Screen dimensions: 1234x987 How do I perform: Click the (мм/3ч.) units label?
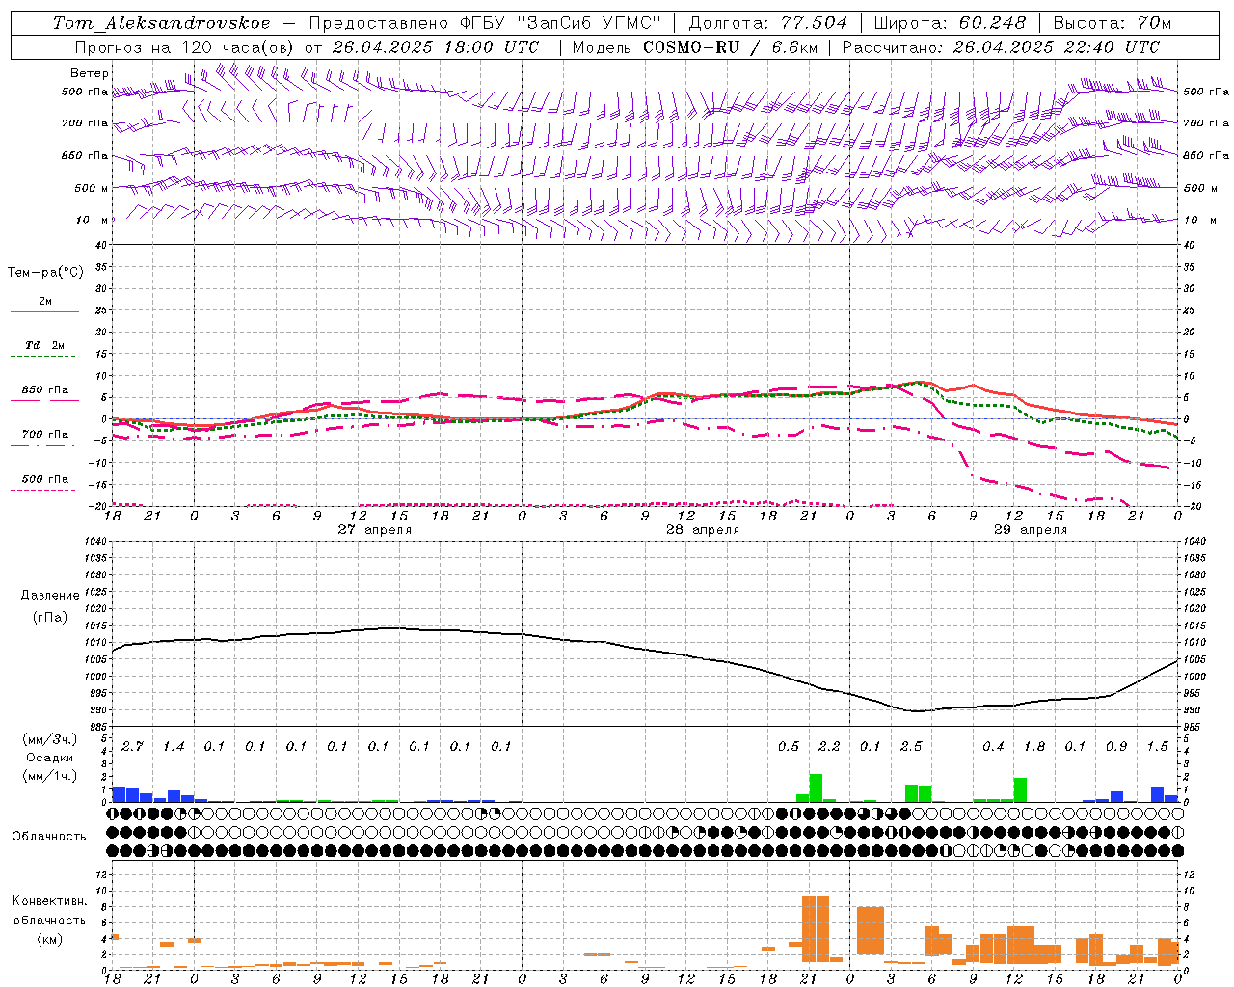coord(50,740)
